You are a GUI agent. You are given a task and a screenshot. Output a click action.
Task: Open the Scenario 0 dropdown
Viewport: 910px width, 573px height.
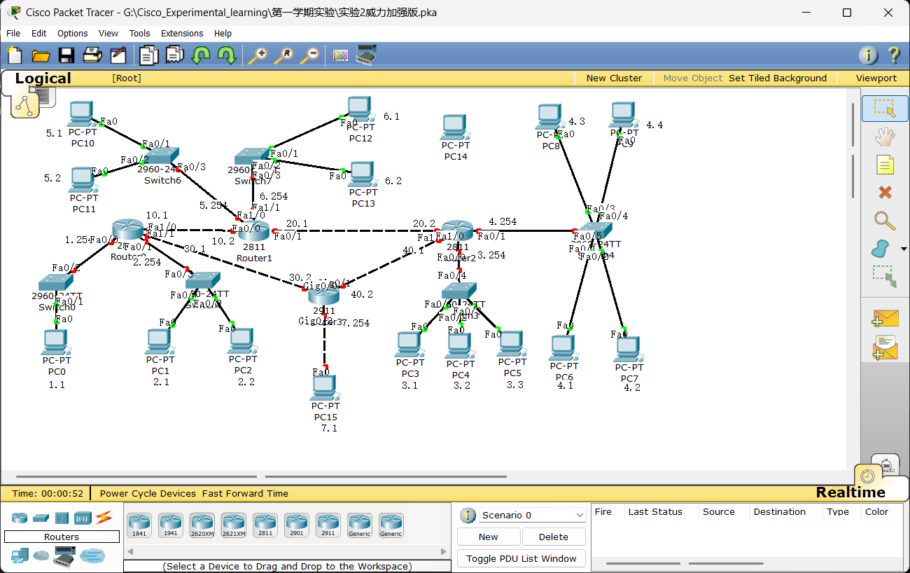pyautogui.click(x=532, y=515)
